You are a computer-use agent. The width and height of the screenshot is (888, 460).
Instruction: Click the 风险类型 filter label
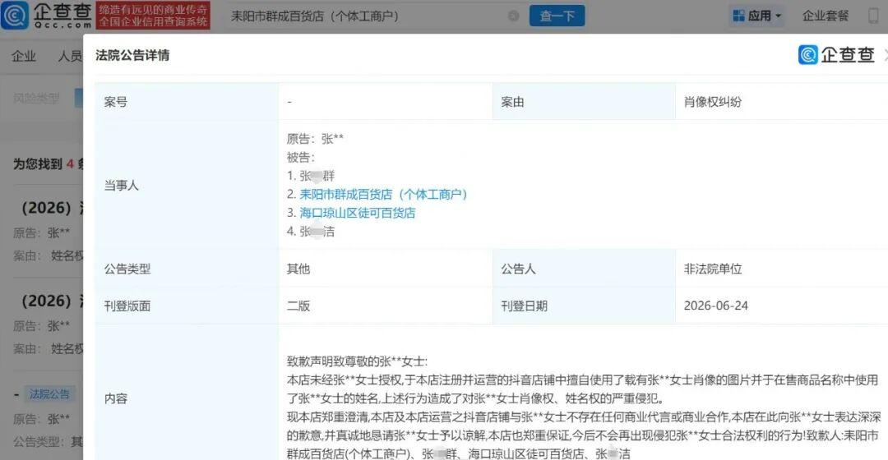[x=36, y=99]
